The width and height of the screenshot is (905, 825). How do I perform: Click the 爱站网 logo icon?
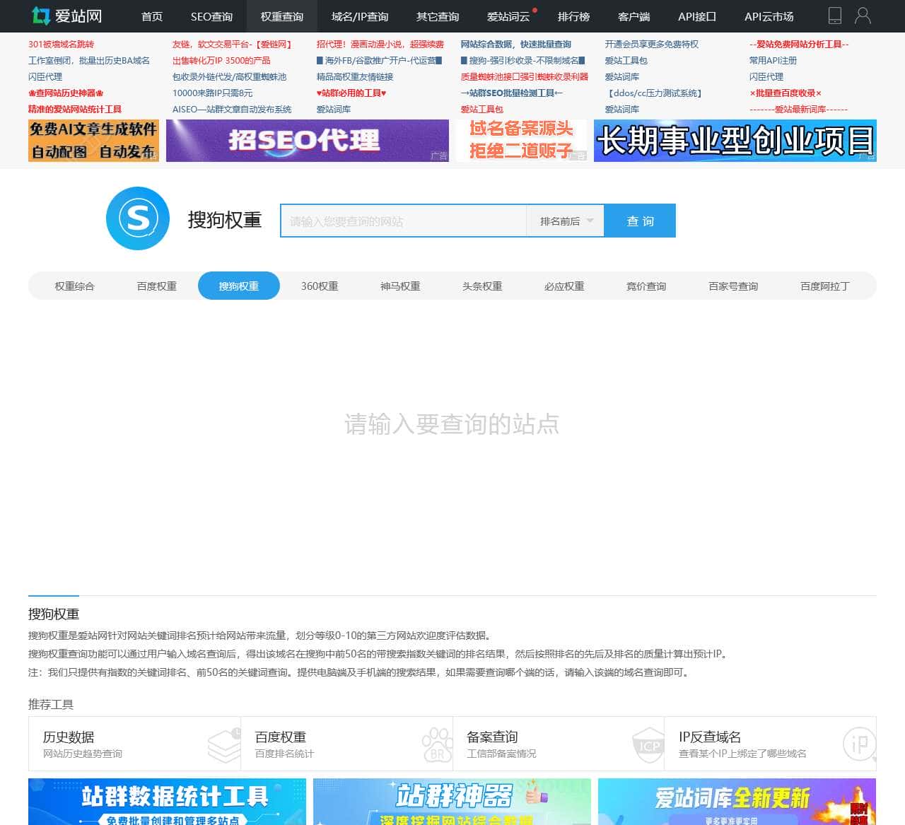41,16
